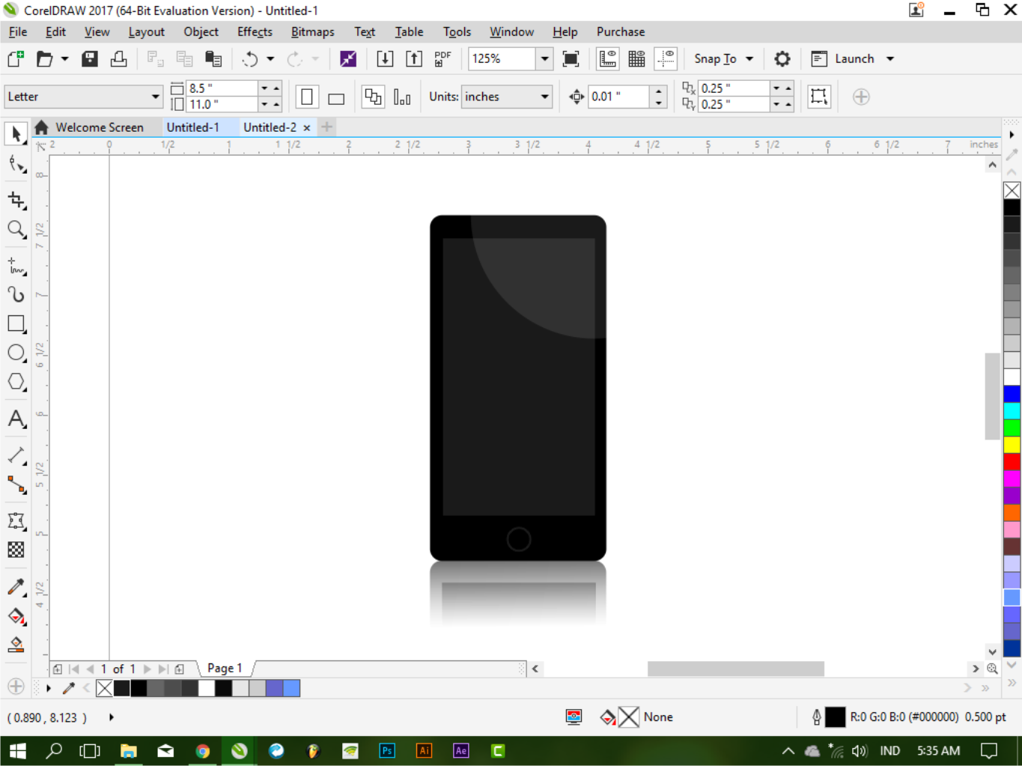Open the zoom level dropdown
Screen dimensions: 1022x766
pyautogui.click(x=544, y=58)
